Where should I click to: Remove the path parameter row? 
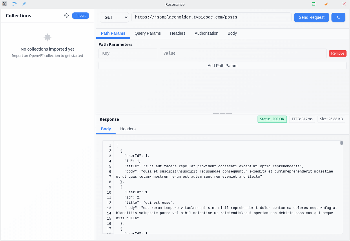(338, 53)
